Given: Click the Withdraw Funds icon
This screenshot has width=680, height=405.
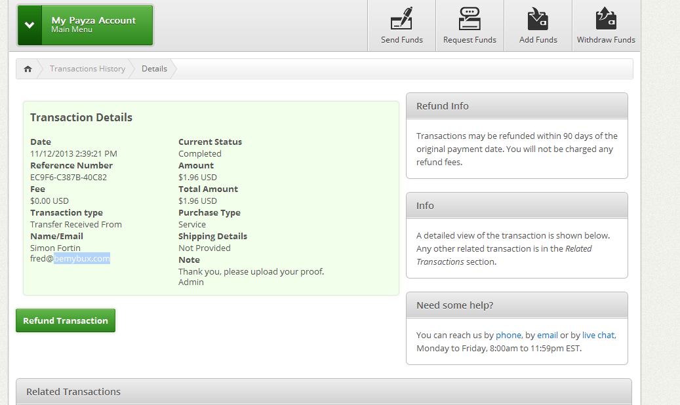Looking at the screenshot, I should [606, 19].
